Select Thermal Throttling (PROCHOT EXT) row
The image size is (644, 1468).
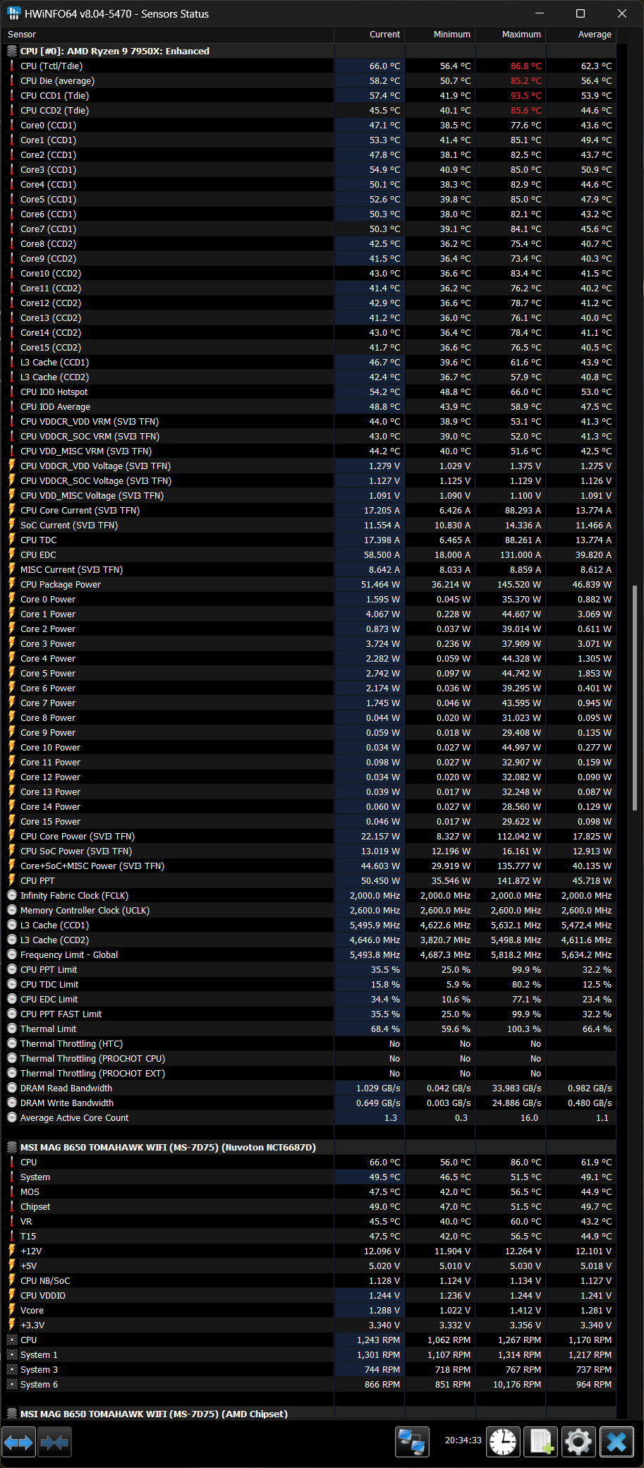pos(309,1073)
